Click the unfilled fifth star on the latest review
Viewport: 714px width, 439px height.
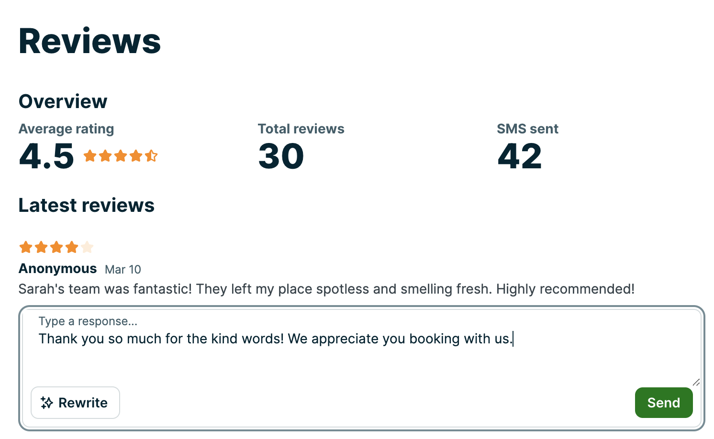[87, 247]
